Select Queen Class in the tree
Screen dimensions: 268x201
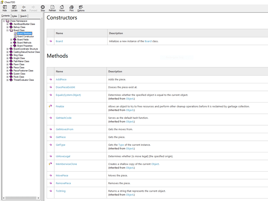19,74
